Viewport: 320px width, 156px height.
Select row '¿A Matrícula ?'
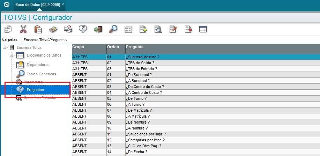pyautogui.click(x=196, y=116)
